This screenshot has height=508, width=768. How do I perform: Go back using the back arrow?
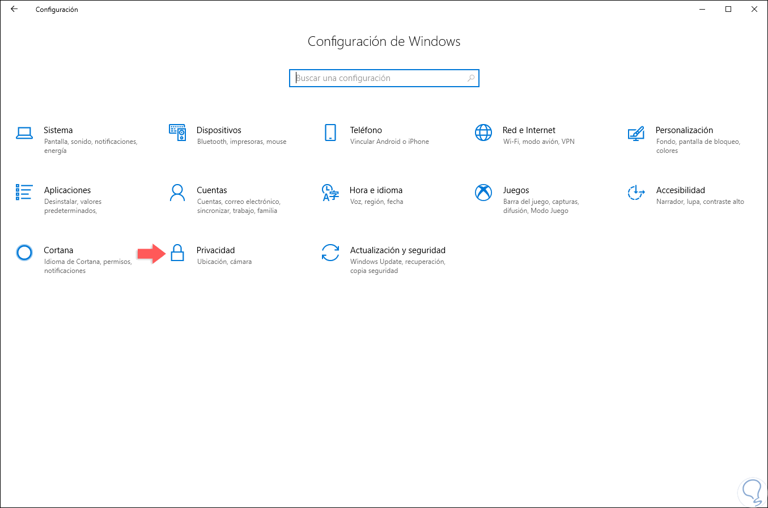tap(14, 9)
